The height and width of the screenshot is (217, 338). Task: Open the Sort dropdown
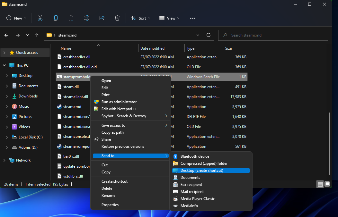pyautogui.click(x=141, y=18)
